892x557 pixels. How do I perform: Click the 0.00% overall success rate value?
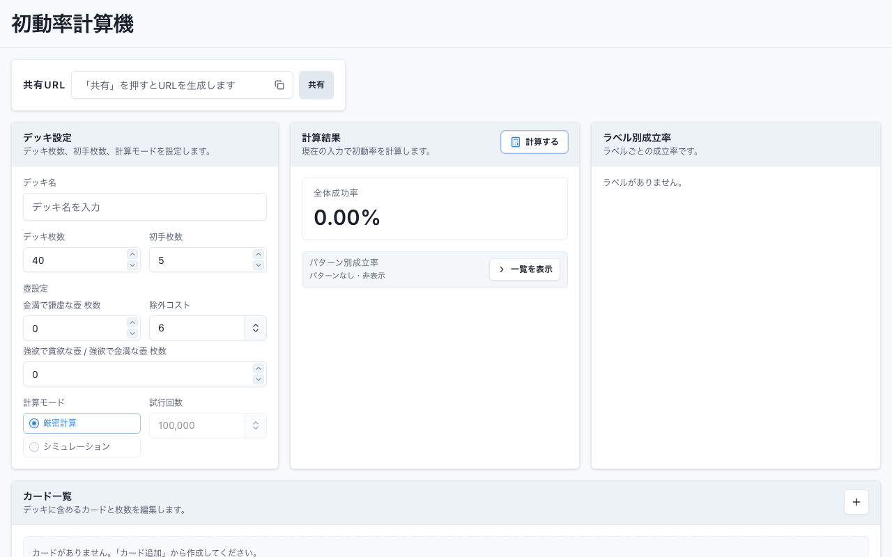(347, 218)
